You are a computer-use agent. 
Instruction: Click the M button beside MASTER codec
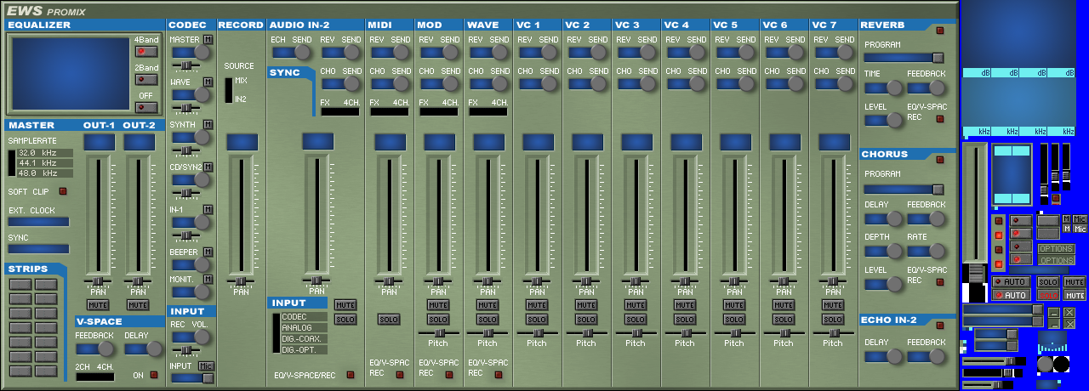pyautogui.click(x=208, y=40)
